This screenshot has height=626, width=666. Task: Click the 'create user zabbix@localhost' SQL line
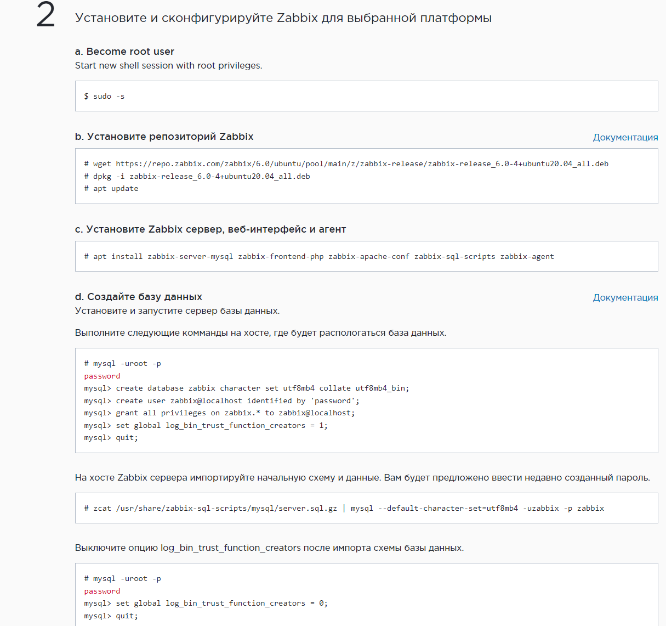pyautogui.click(x=237, y=401)
